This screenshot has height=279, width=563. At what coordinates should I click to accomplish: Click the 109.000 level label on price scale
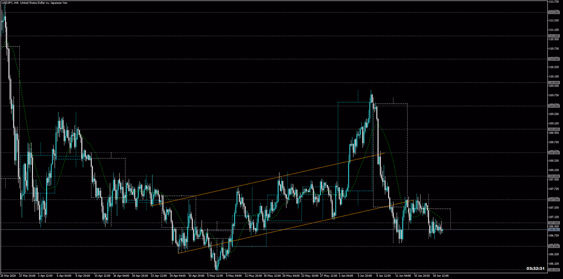[553, 129]
